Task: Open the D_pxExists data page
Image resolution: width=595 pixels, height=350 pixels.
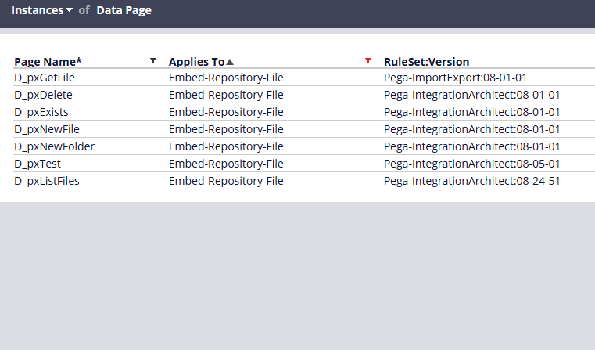Action: point(41,112)
